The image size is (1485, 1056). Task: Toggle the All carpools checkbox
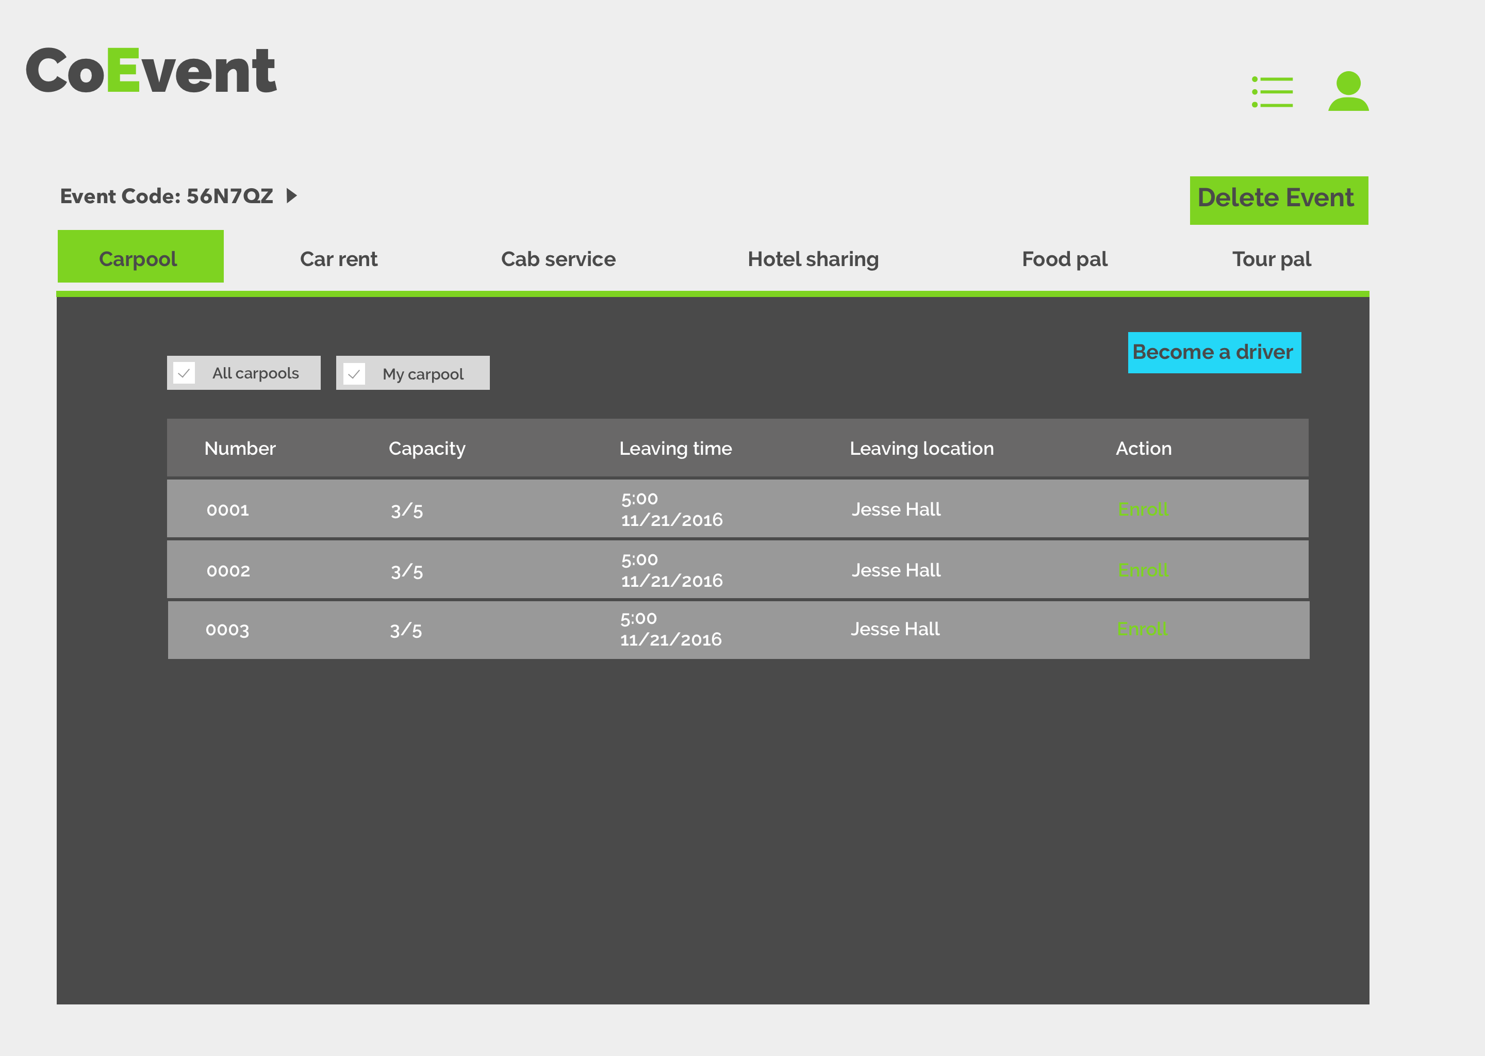click(x=185, y=373)
